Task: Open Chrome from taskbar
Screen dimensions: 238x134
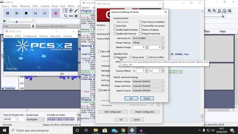Action: tap(123, 130)
